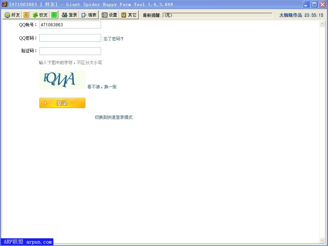The height and width of the screenshot is (246, 328).
Task: Open the 其它 other toolbar menu
Action: 129,15
